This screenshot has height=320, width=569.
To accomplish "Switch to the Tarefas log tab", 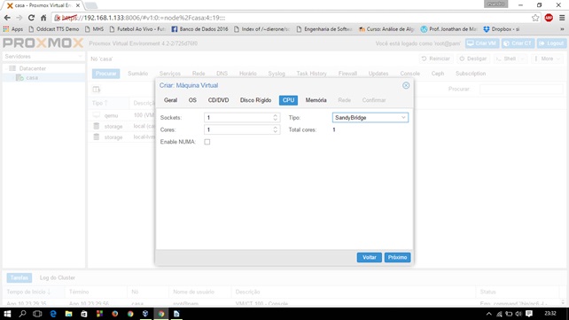I will [19, 277].
